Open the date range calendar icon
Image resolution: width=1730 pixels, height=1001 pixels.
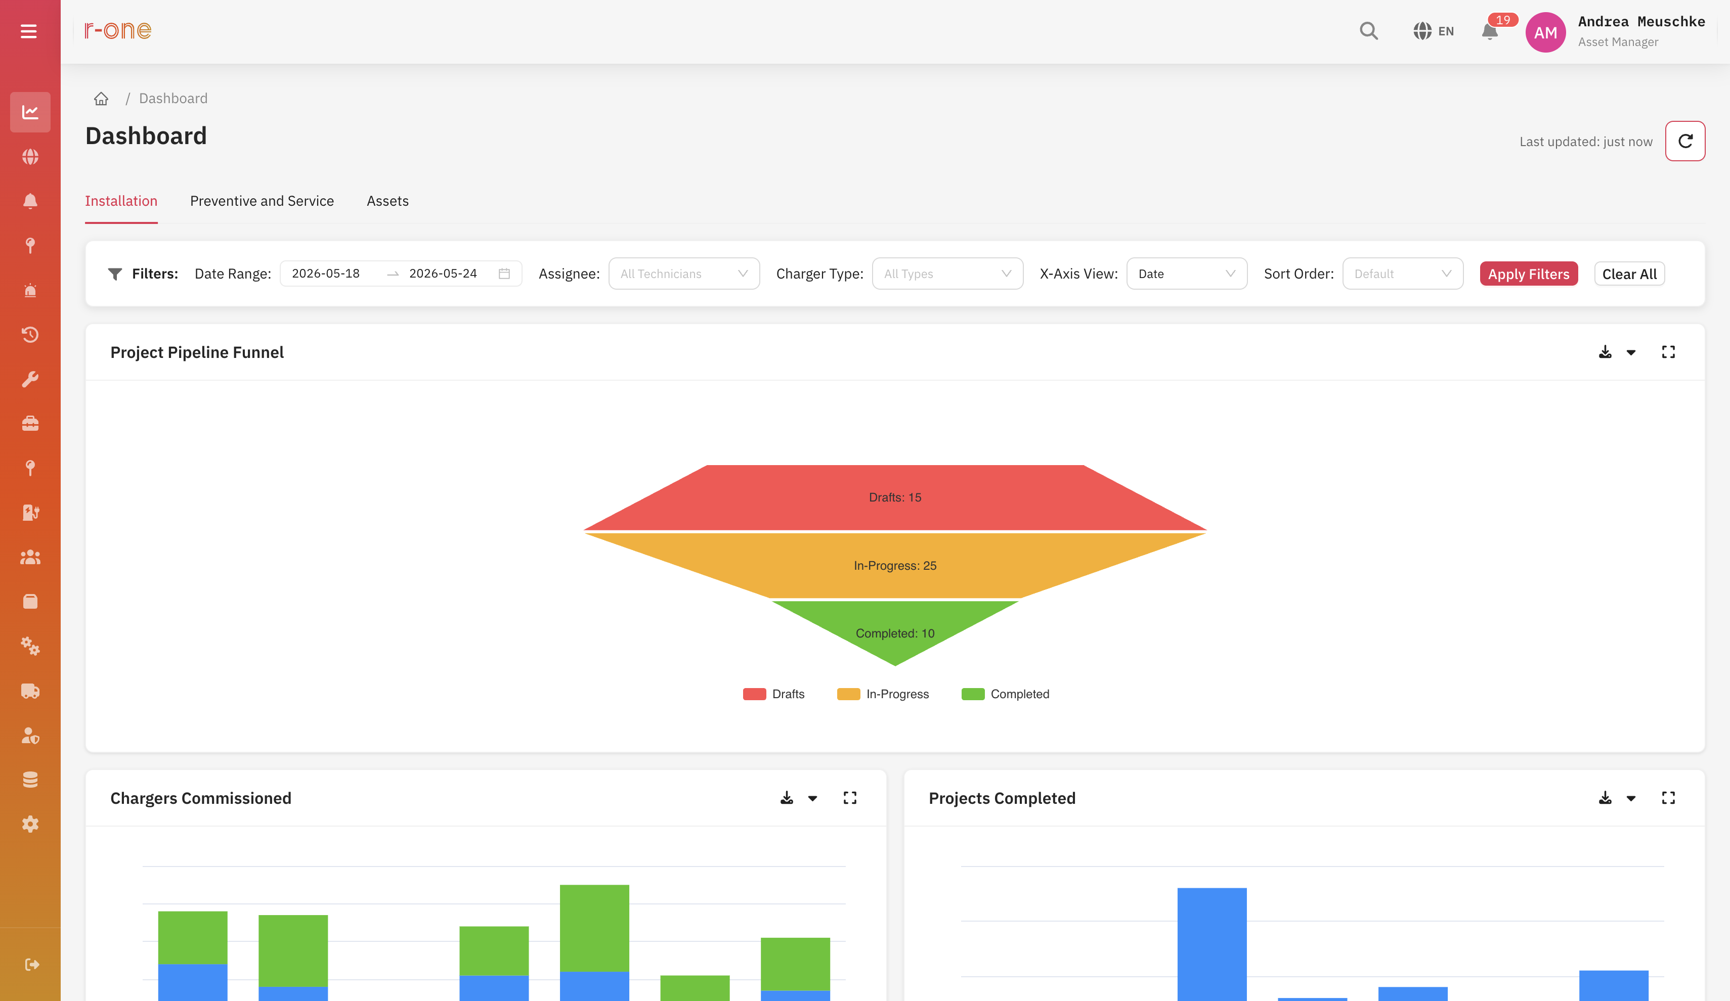[504, 274]
